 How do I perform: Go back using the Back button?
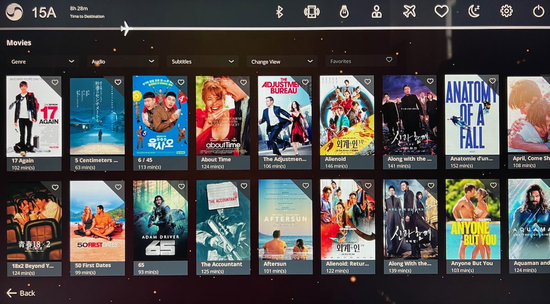[21, 293]
